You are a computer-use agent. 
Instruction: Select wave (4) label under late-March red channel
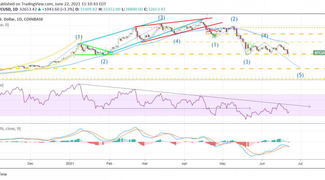point(177,41)
